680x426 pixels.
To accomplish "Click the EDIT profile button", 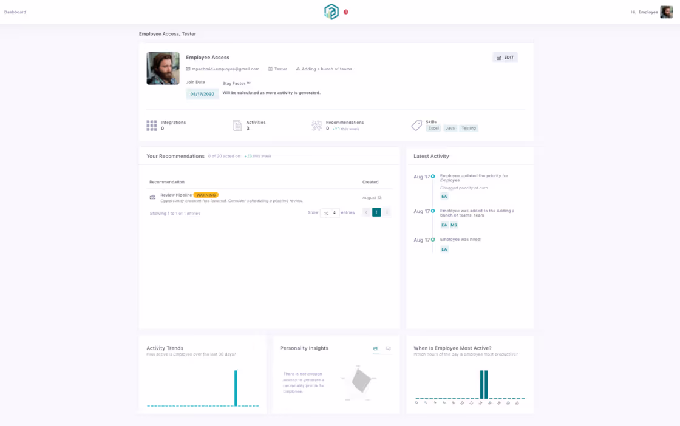I will pos(505,57).
